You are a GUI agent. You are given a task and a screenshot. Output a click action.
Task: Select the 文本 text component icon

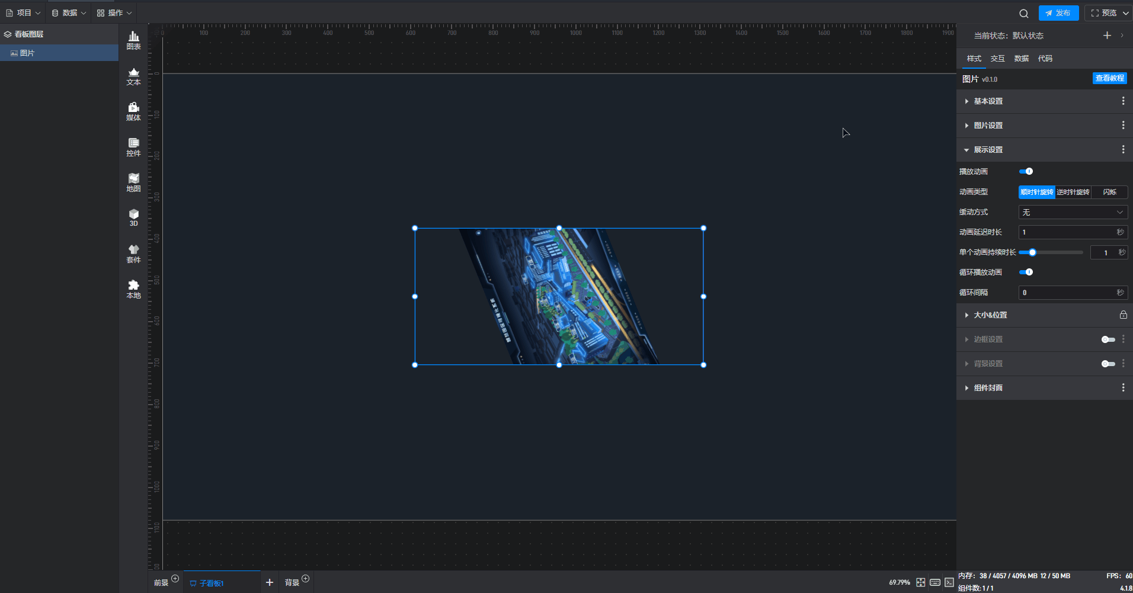click(x=133, y=76)
